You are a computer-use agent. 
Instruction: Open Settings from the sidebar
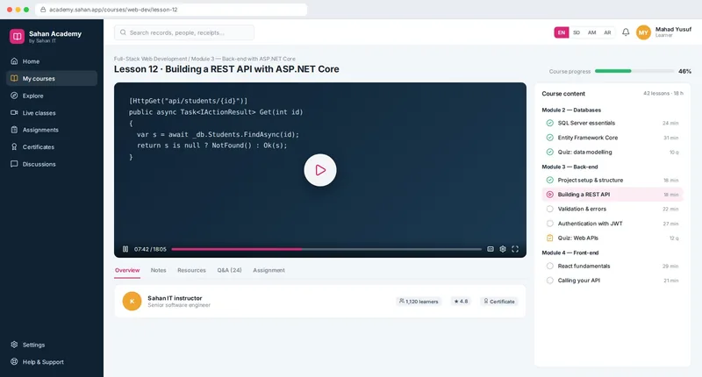pyautogui.click(x=52, y=345)
